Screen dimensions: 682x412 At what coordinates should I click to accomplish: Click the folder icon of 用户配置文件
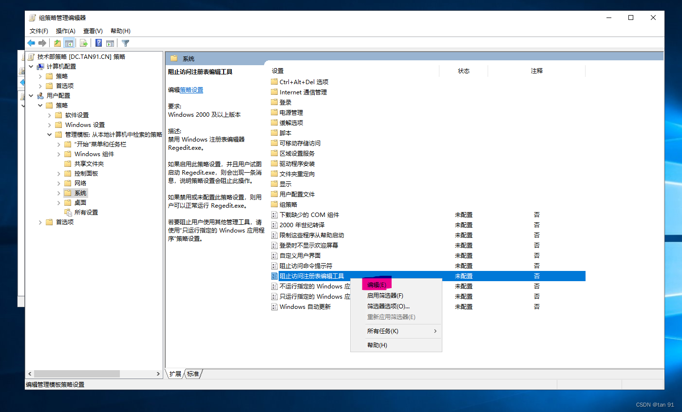[x=274, y=194]
